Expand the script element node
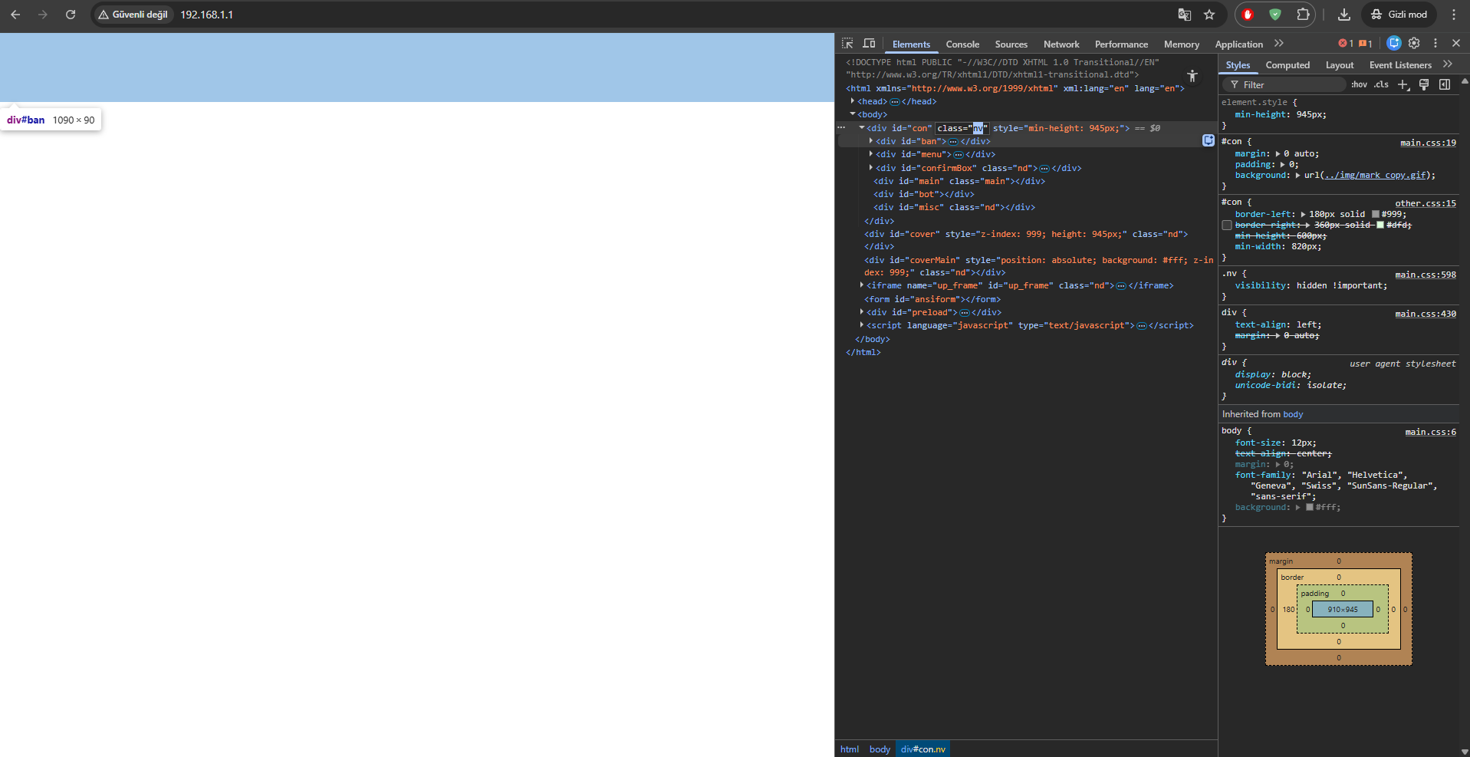The image size is (1470, 757). pyautogui.click(x=862, y=325)
